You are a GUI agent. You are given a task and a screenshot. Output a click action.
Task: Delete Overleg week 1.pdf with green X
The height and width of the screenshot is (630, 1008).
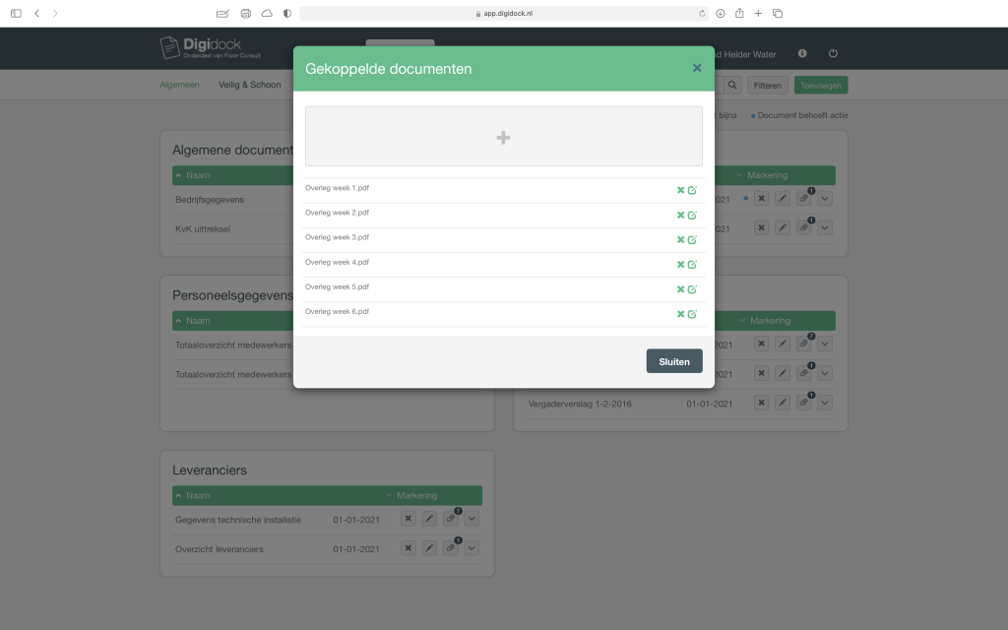coord(680,190)
